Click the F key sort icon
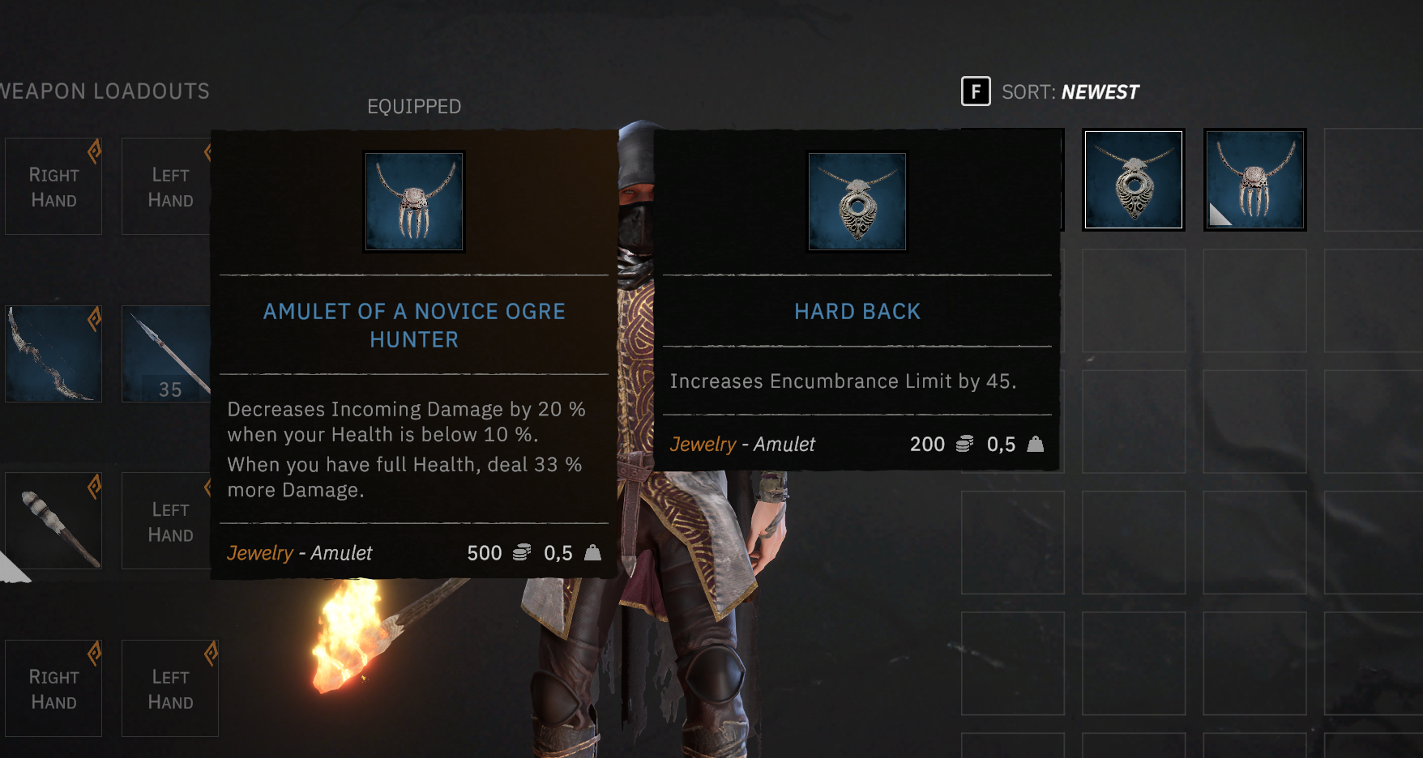1423x758 pixels. [x=976, y=92]
